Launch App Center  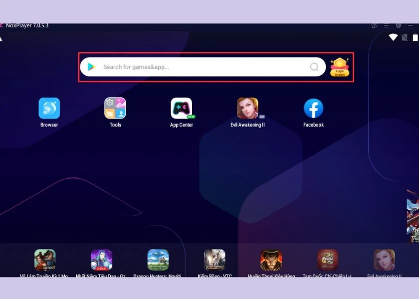182,108
